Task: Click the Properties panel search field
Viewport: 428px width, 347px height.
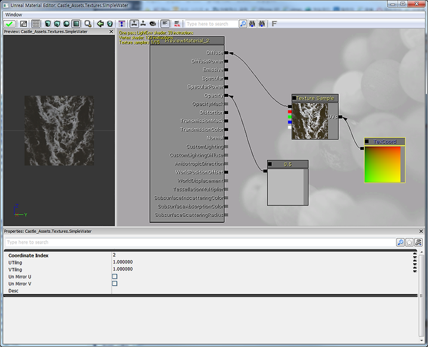Action: coord(200,242)
